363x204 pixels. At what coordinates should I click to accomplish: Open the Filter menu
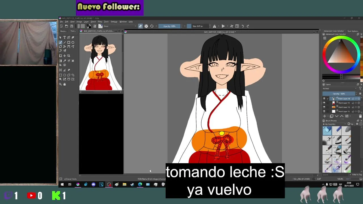100,22
